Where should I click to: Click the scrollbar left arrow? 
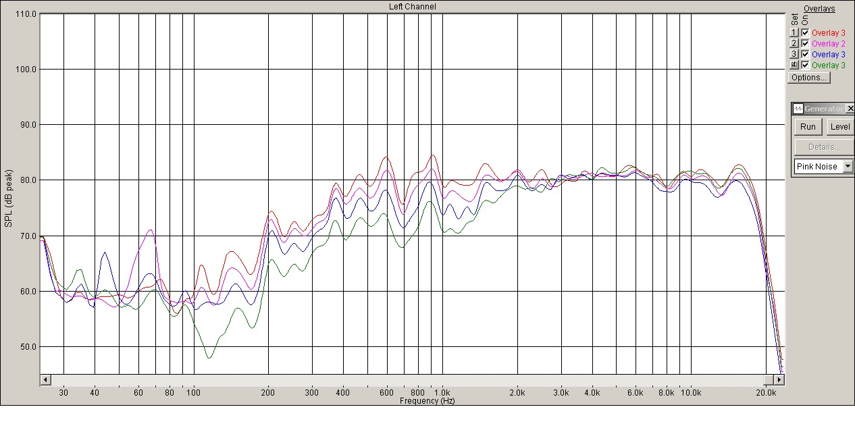click(x=45, y=379)
